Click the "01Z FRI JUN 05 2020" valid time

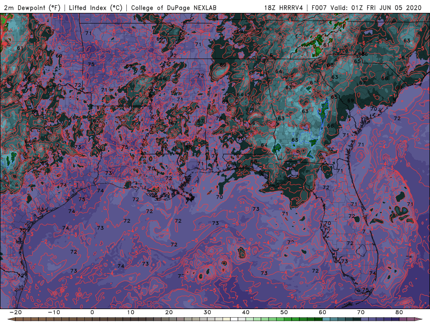point(386,8)
